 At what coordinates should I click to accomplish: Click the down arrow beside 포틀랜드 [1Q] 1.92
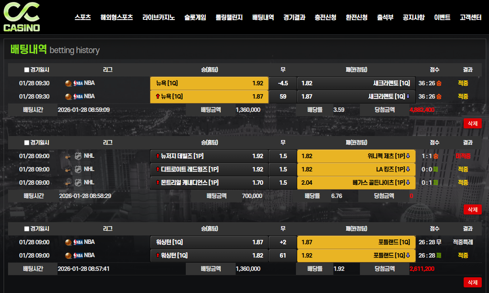(x=408, y=256)
